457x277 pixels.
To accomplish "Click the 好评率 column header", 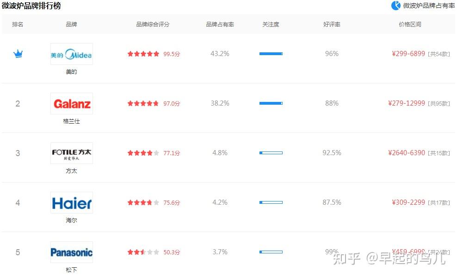I will (332, 25).
